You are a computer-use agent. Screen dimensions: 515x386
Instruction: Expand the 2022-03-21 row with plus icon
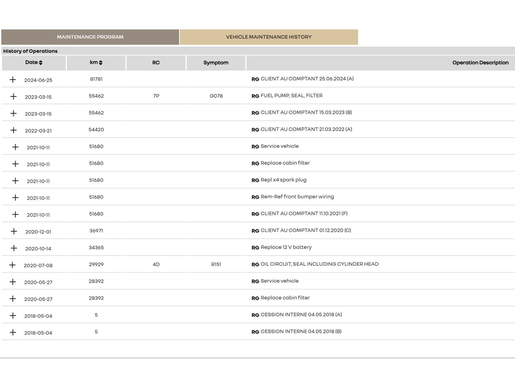[13, 130]
